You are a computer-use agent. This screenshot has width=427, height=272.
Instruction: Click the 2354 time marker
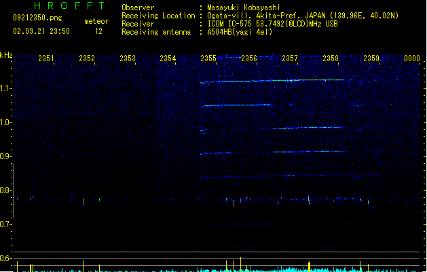coord(168,58)
